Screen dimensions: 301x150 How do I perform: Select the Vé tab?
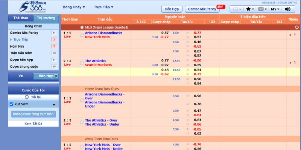[21, 76]
